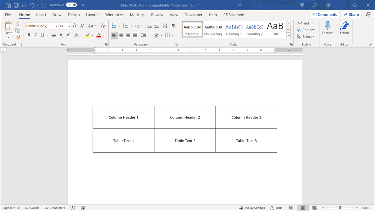The image size is (375, 211).
Task: Switch to Read Mode in status bar
Action: pyautogui.click(x=291, y=208)
